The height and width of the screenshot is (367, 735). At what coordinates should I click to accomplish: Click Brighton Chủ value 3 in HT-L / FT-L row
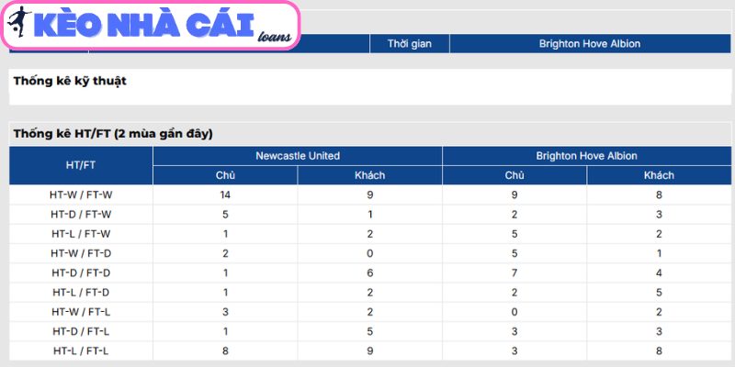click(x=514, y=350)
